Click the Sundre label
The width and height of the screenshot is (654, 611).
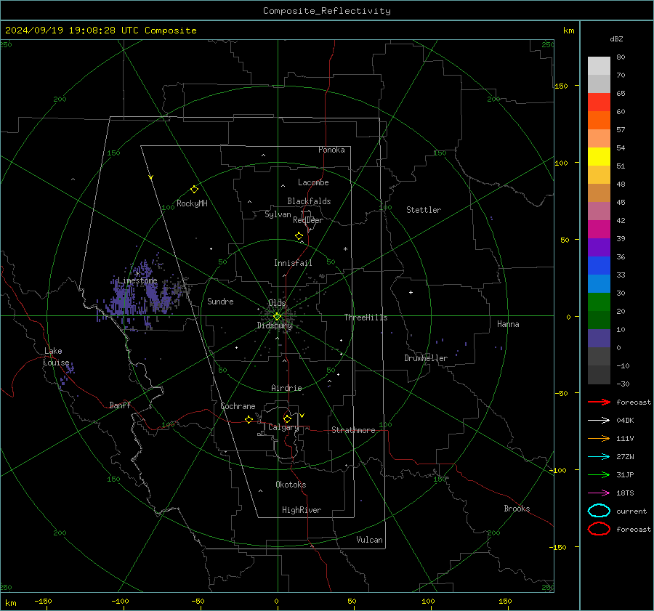[220, 302]
